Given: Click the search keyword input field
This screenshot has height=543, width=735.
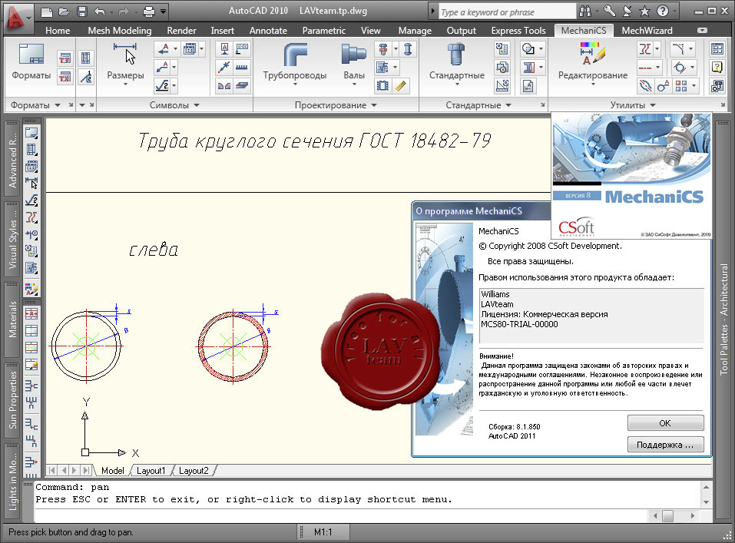Looking at the screenshot, I should point(507,12).
